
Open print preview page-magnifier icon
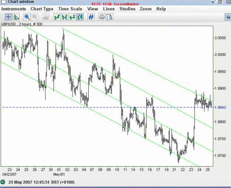click(x=110, y=17)
